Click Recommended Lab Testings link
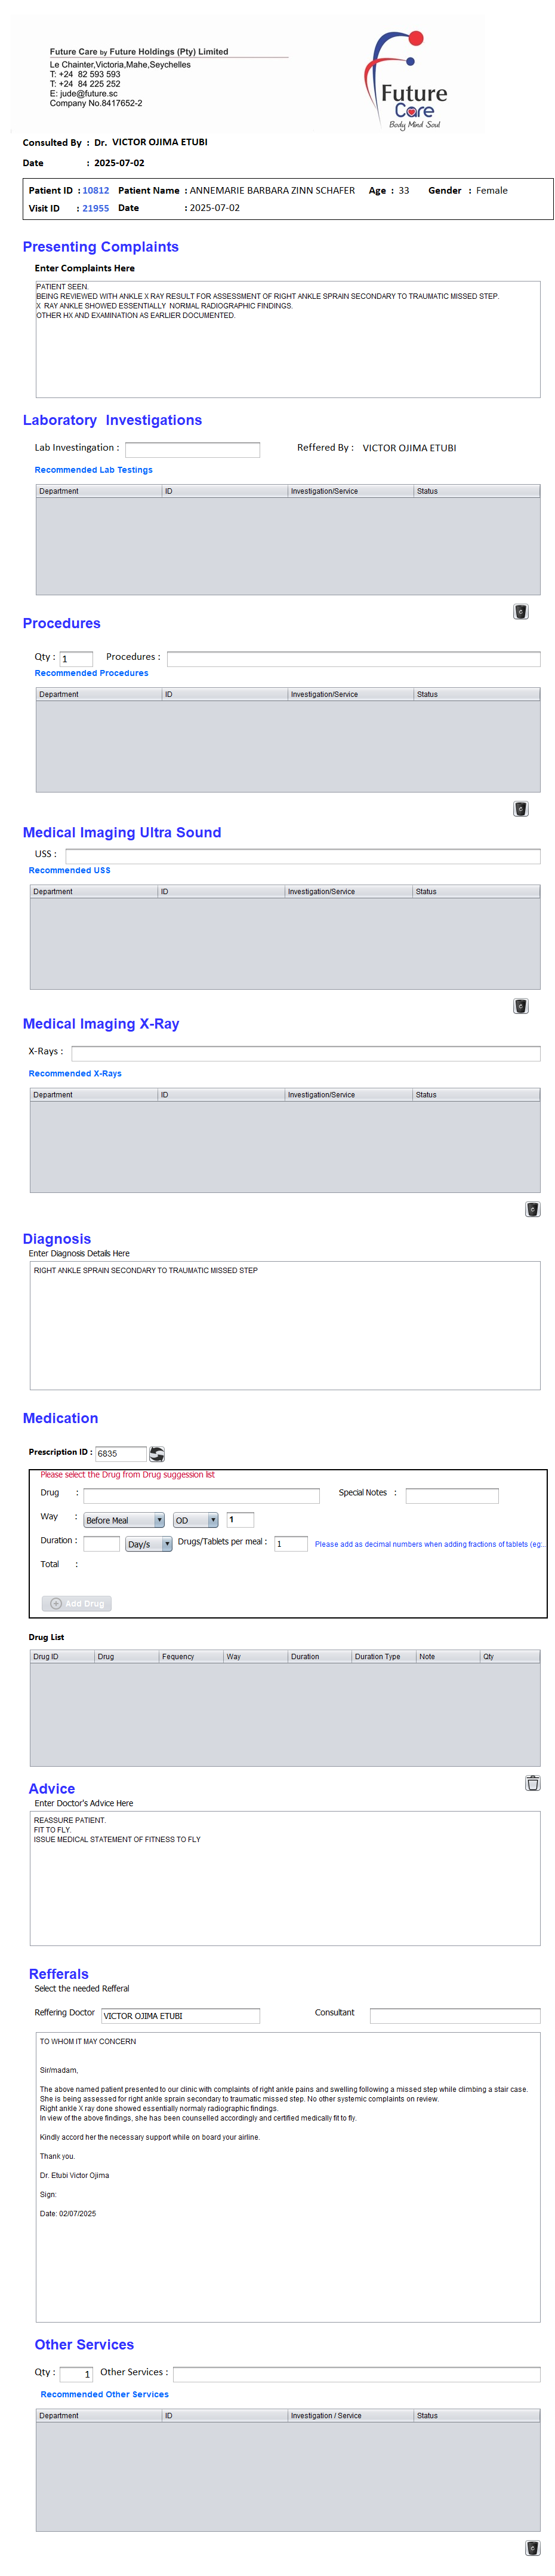555x2576 pixels. click(94, 469)
